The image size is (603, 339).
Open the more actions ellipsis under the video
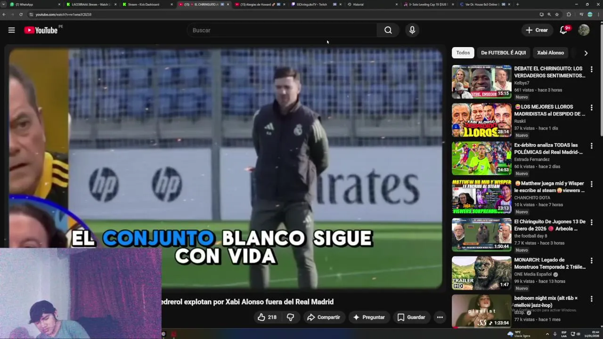coord(440,317)
